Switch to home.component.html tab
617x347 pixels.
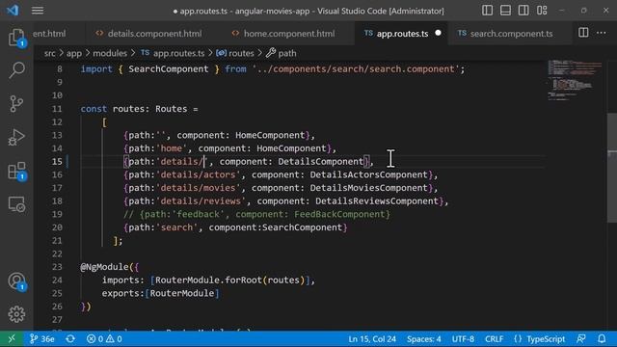point(283,34)
